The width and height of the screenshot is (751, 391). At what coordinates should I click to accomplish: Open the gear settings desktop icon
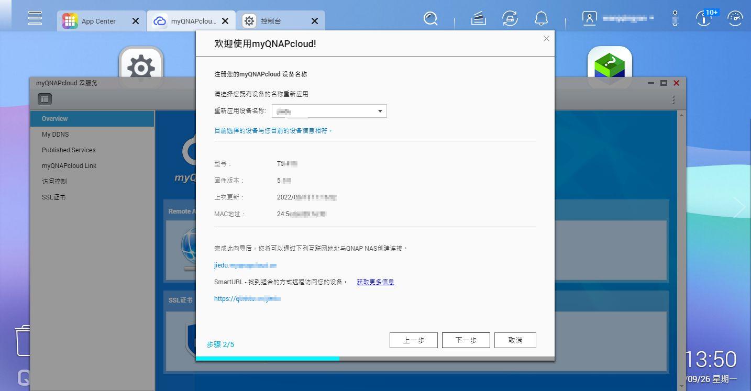click(x=141, y=67)
